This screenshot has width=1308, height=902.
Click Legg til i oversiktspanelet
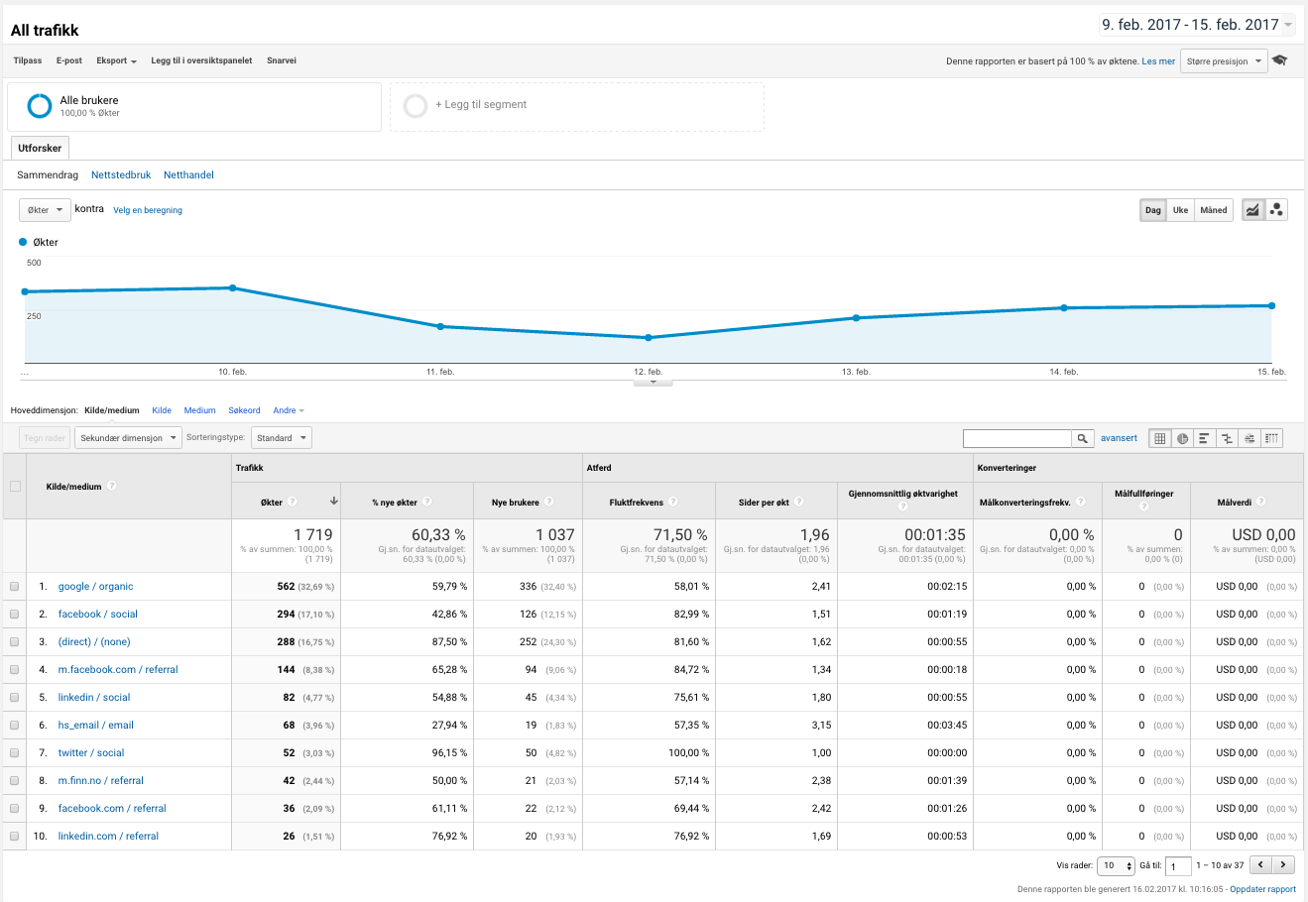coord(201,60)
